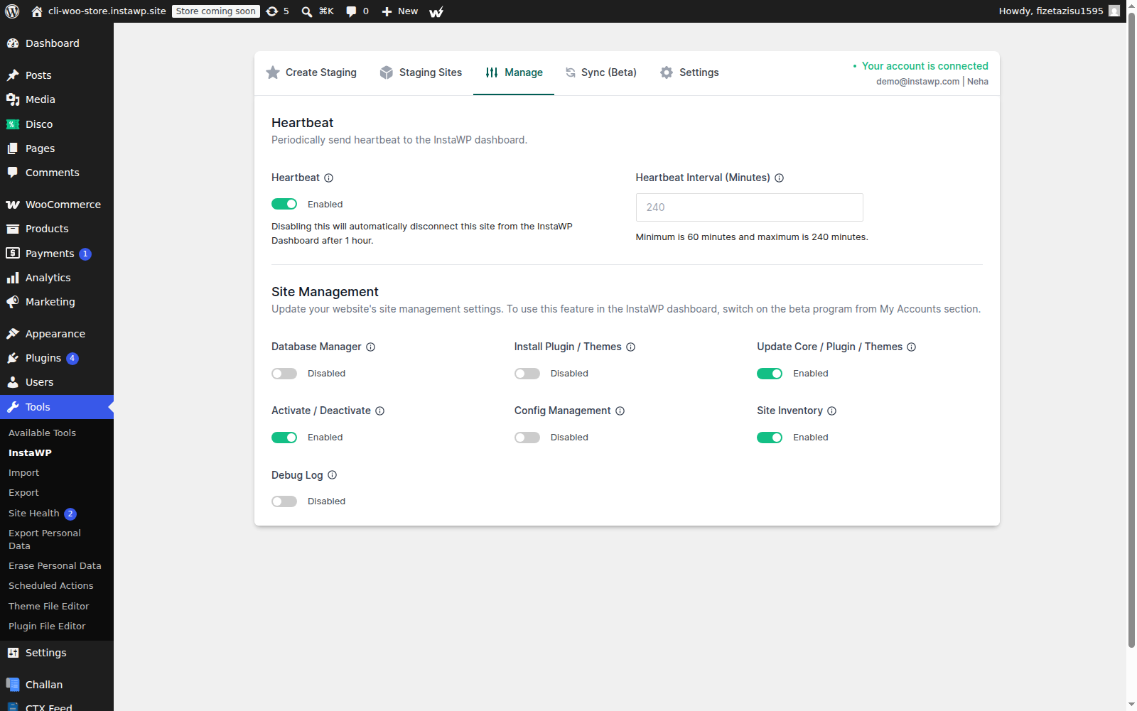Image resolution: width=1137 pixels, height=711 pixels.
Task: Turn off Activate / Deactivate toggle
Action: click(x=284, y=438)
